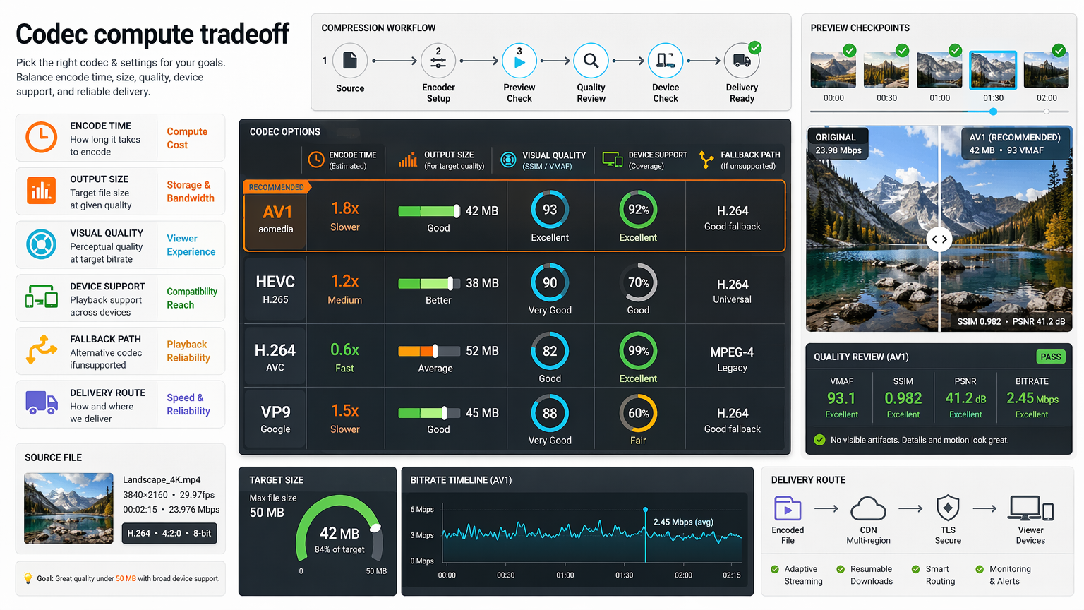Click the Compute Cost link

187,138
